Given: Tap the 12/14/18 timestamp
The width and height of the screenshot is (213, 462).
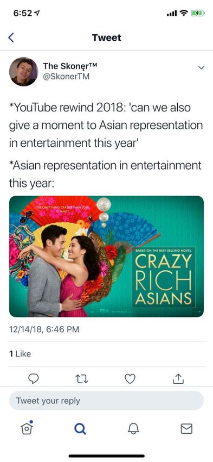Looking at the screenshot, I should [44, 329].
